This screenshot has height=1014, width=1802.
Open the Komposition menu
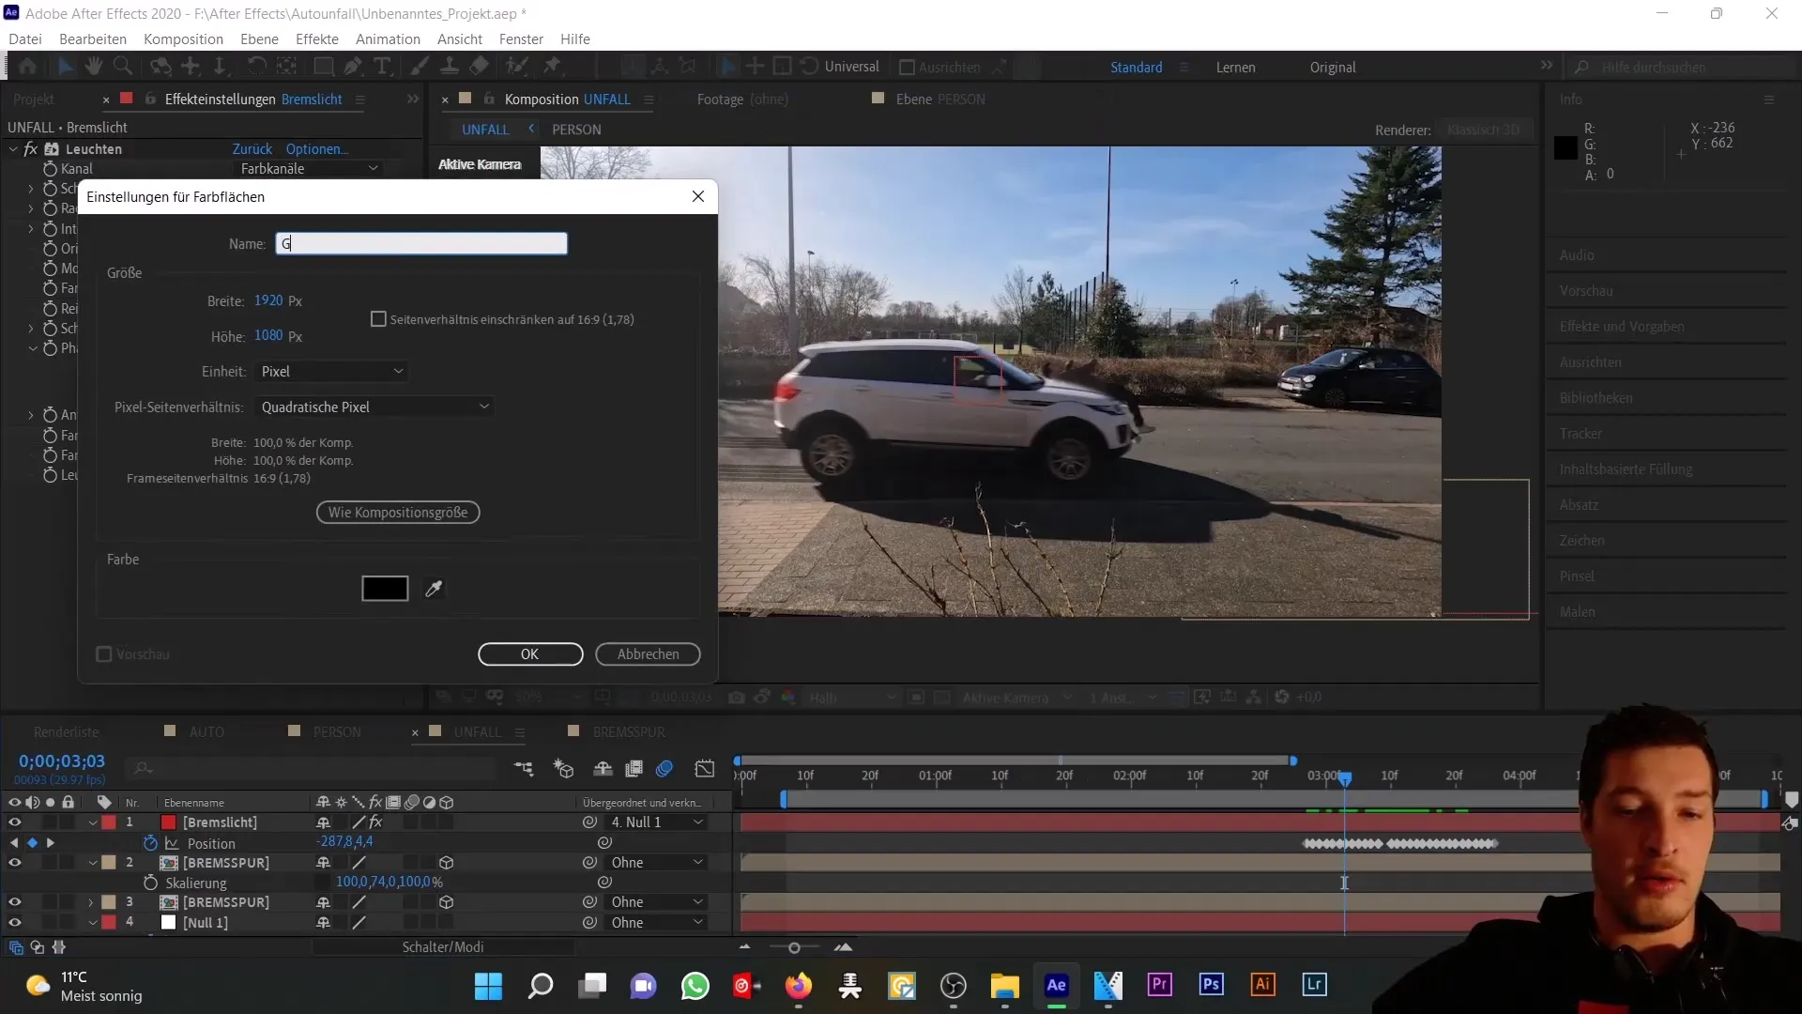[x=183, y=39]
